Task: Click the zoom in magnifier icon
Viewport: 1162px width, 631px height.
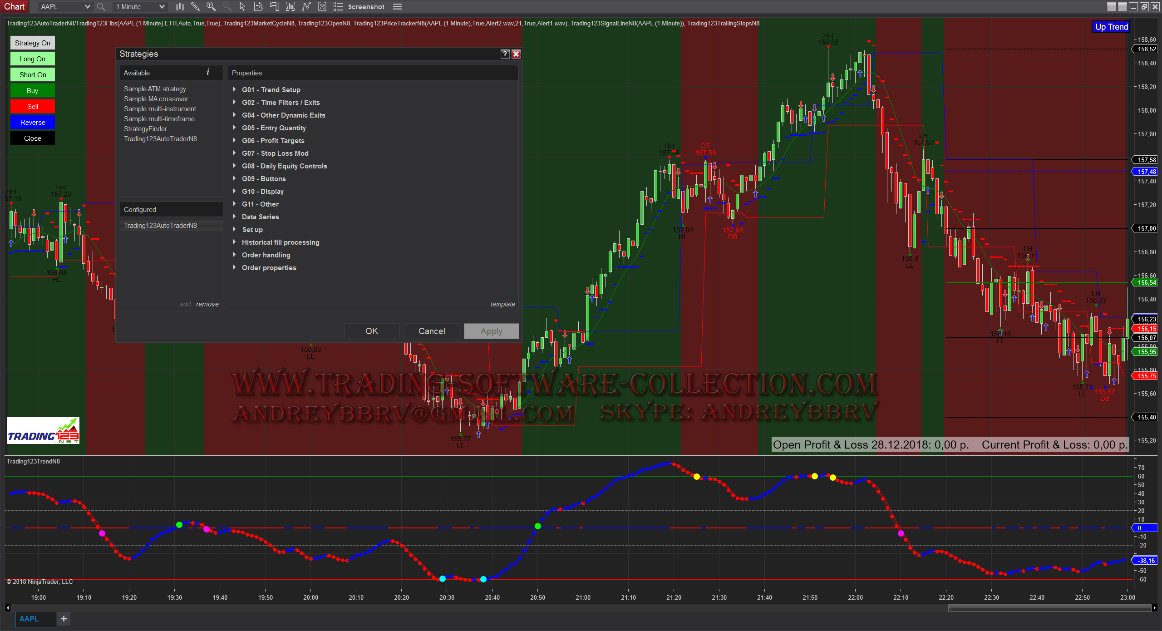Action: (x=211, y=6)
